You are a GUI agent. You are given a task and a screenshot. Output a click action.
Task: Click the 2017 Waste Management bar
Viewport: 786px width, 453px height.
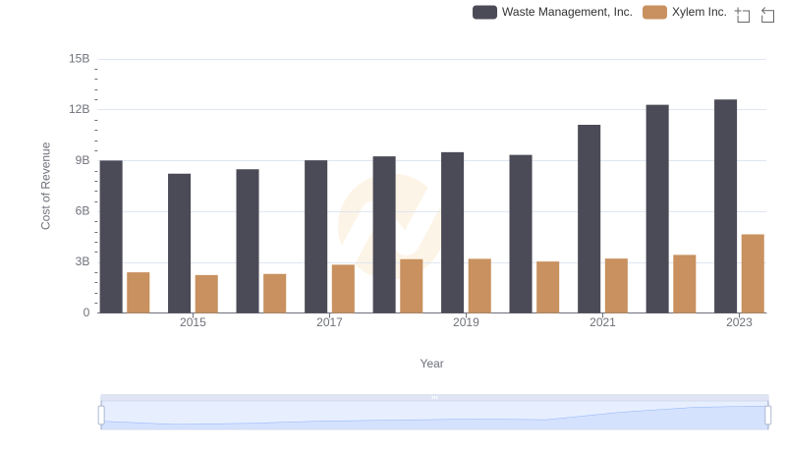click(315, 237)
